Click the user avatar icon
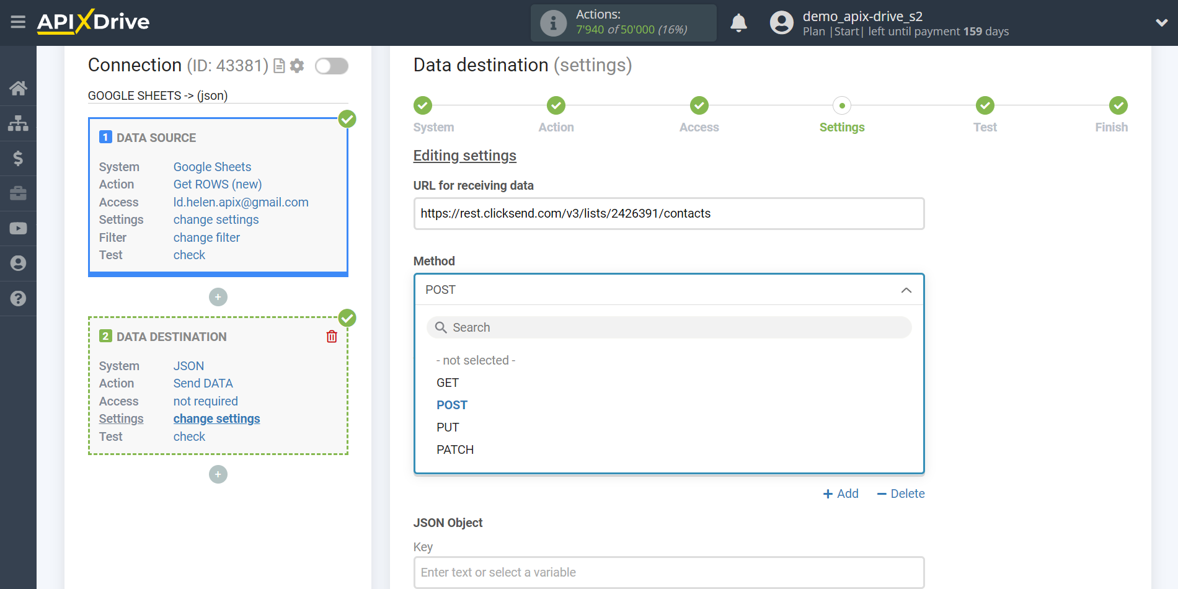The height and width of the screenshot is (589, 1178). [x=781, y=23]
